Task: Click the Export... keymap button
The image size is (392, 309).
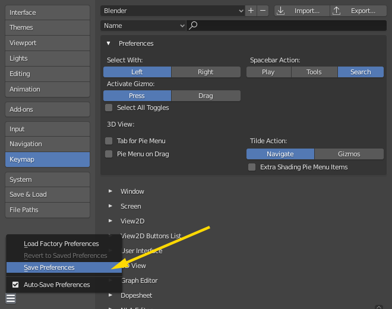Action: click(358, 11)
